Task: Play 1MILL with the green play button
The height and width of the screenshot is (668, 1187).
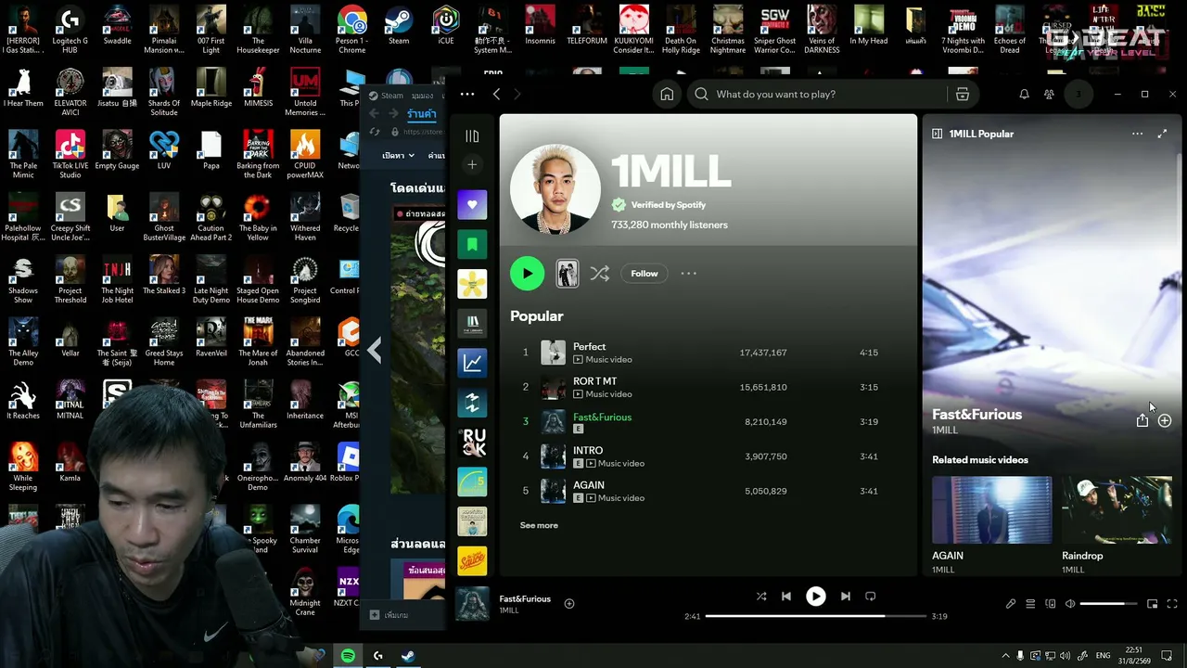Action: pyautogui.click(x=527, y=274)
